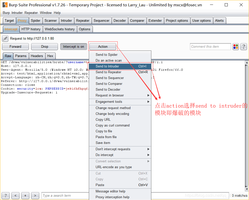
Task: Choose Send to Repeater
Action: pyautogui.click(x=120, y=72)
